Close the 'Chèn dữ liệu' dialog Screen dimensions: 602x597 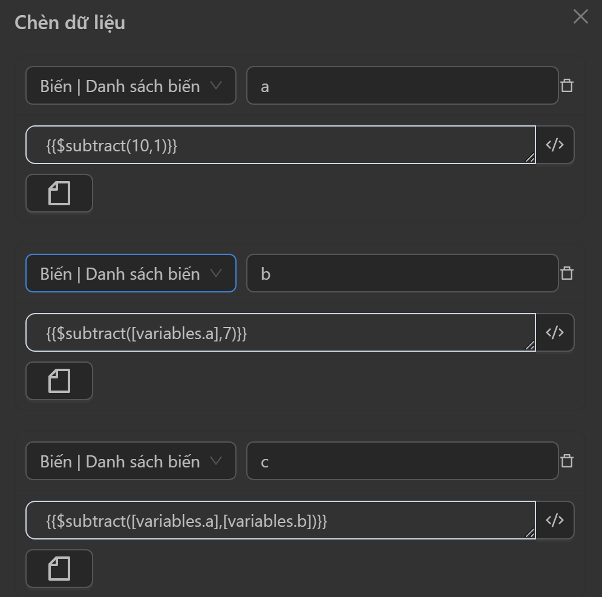tap(580, 17)
